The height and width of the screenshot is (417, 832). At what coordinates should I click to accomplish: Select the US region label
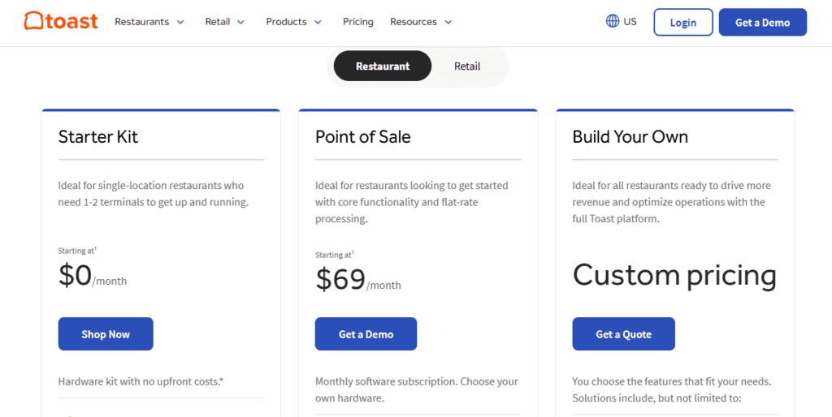(x=630, y=22)
